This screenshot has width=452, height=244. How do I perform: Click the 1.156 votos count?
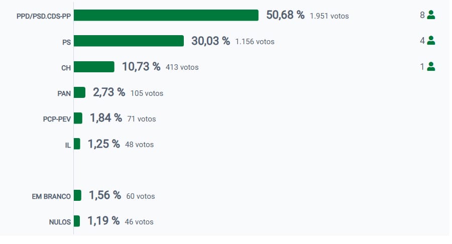255,42
